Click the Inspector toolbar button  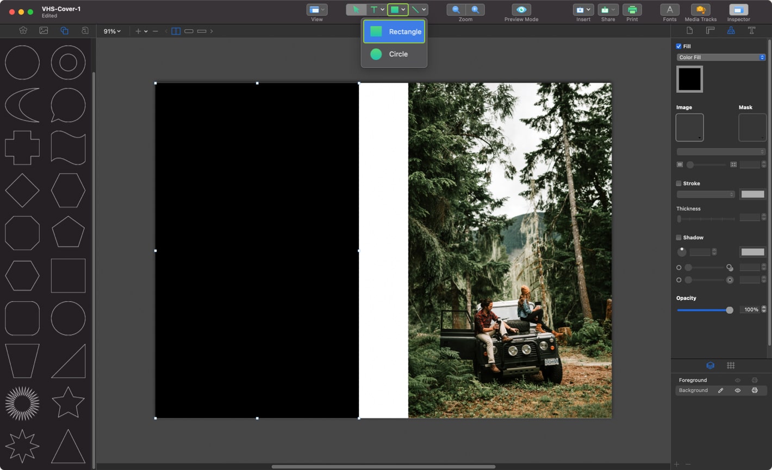click(738, 10)
